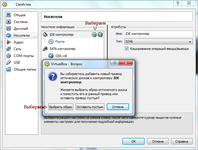198x150 pixels.
Task: Click the gear icon in question dialog titlebar
Action: [x=47, y=64]
